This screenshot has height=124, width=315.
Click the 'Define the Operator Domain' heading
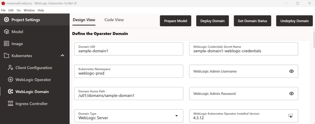pyautogui.click(x=100, y=34)
